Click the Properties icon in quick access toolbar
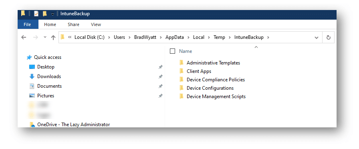359x149 pixels. [x=36, y=14]
